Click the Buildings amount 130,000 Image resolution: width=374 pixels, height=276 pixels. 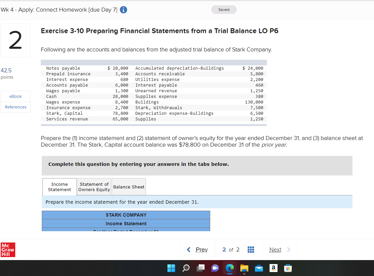[254, 102]
